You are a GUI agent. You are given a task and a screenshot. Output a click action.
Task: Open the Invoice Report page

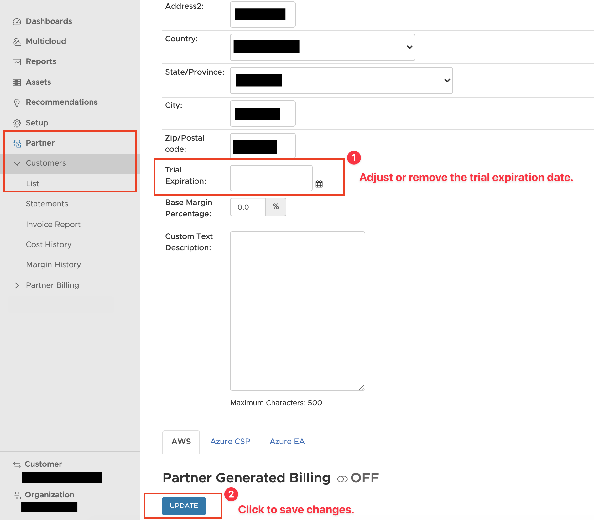coord(53,225)
